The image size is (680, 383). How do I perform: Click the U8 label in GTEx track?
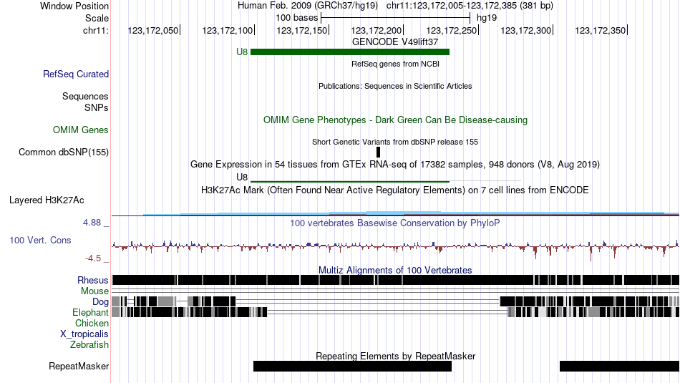click(x=242, y=177)
